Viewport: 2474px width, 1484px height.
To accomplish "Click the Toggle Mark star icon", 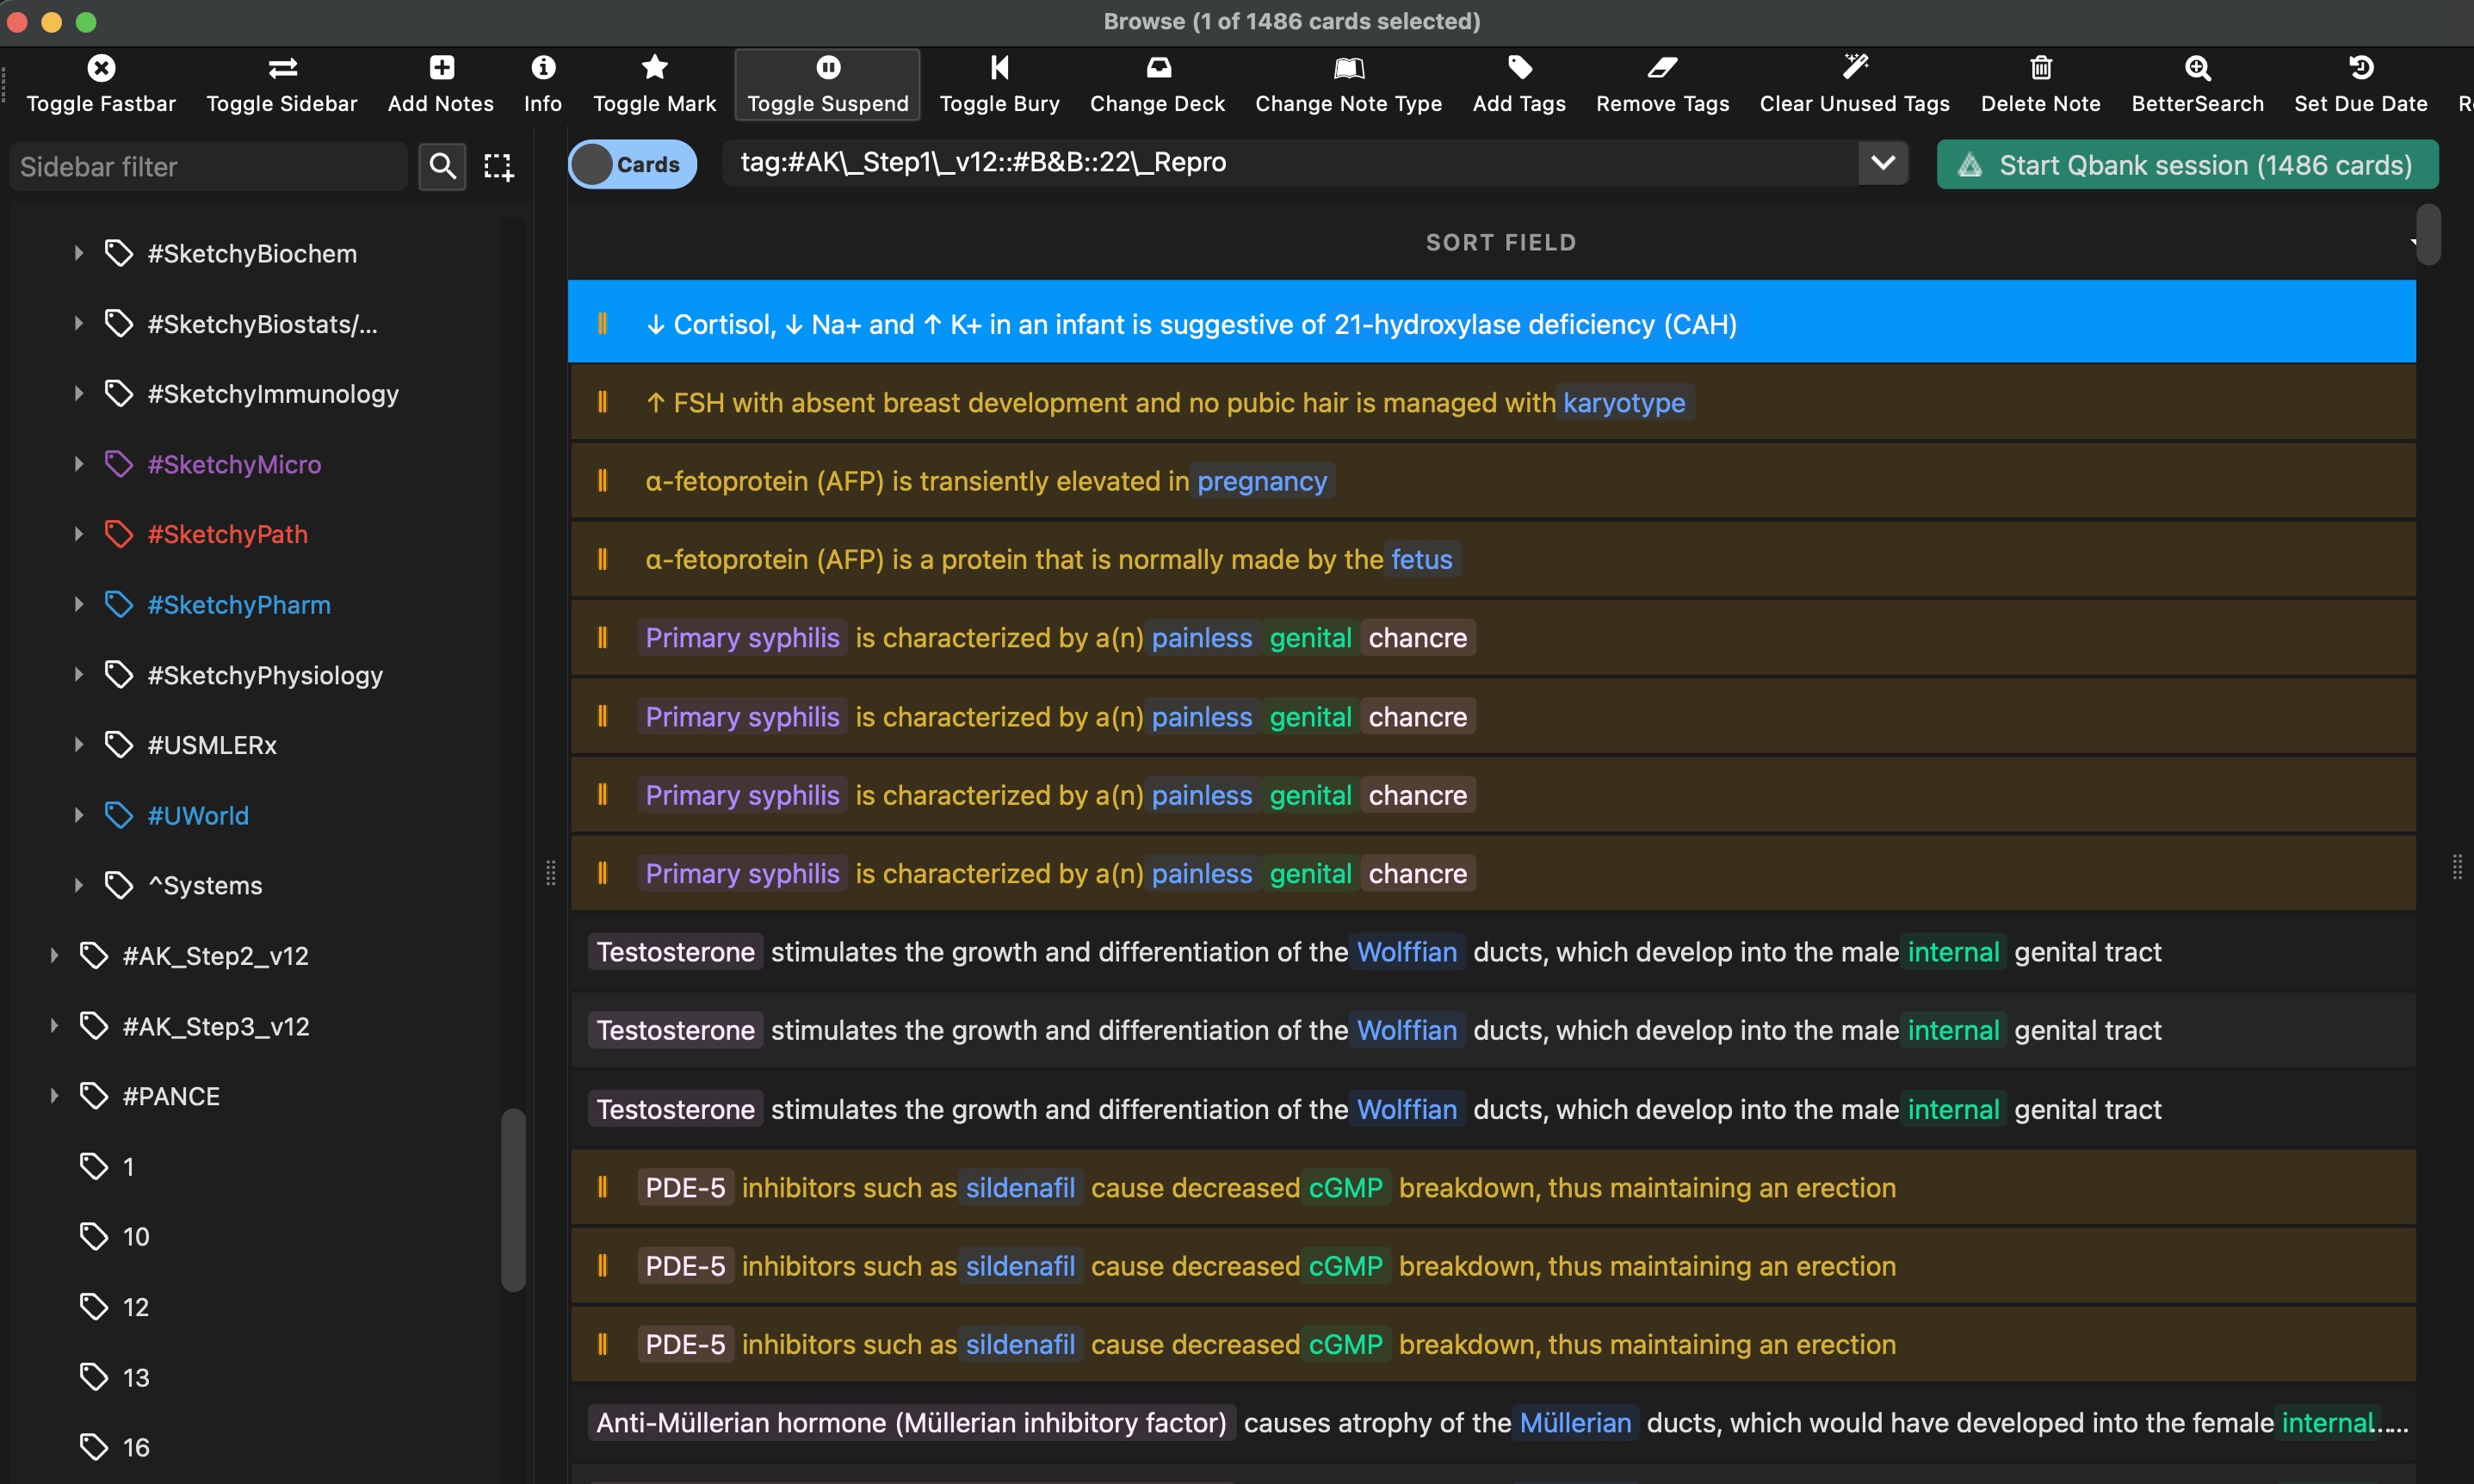I will point(654,68).
